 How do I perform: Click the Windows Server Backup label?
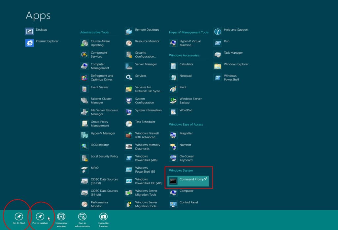[x=190, y=101]
